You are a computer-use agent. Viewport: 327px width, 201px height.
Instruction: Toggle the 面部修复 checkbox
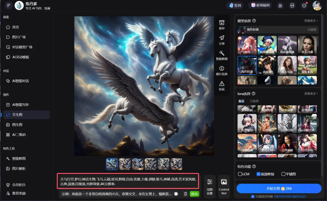pos(258,174)
